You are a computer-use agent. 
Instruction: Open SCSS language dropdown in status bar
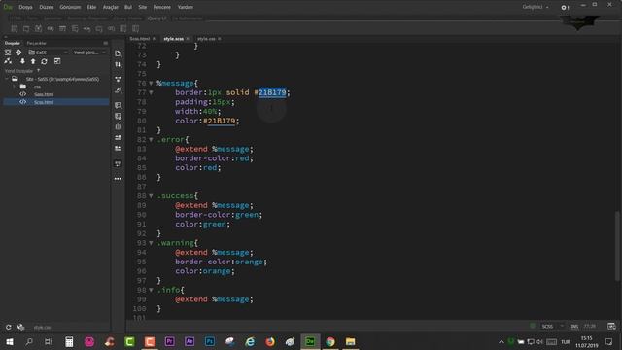tap(553, 327)
